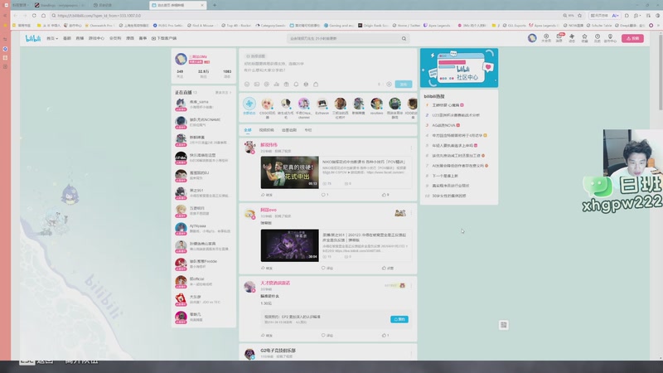Screen dimensions: 663x373
Task: Open the 首页 dropdown in navigation
Action: tap(52, 38)
